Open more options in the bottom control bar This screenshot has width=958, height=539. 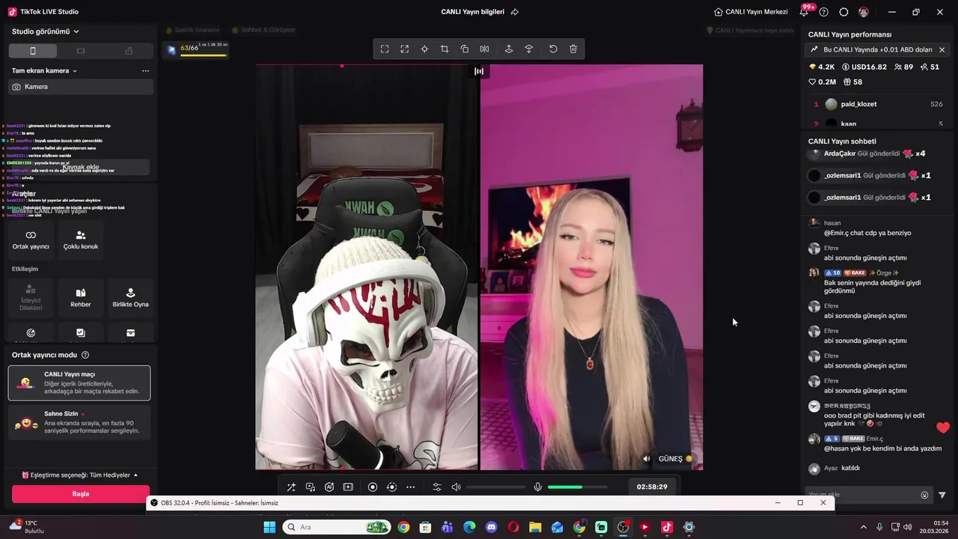click(410, 487)
